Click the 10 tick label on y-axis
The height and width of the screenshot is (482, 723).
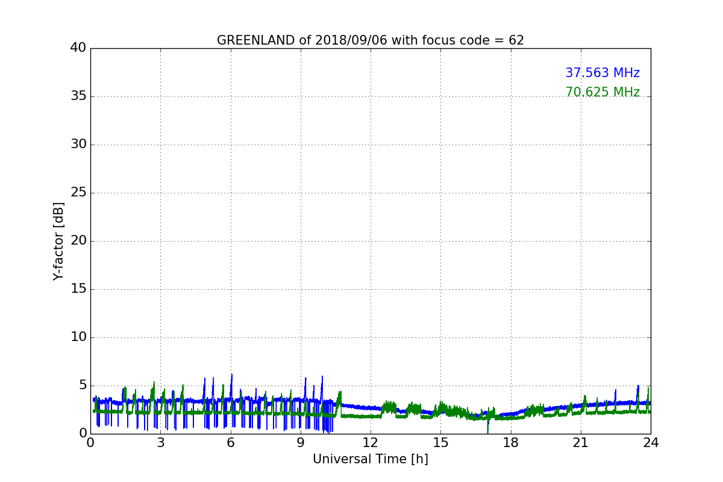[x=78, y=337]
